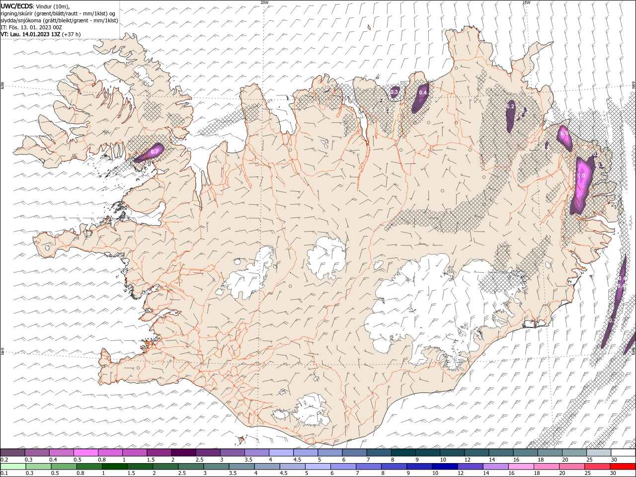Click the lower legend row's 12 purple swatch
The height and width of the screenshot is (477, 636).
pyautogui.click(x=471, y=467)
